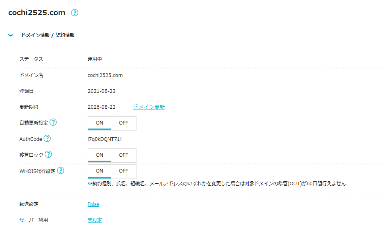Disable WHOIS代行設定 with OFF
This screenshot has width=386, height=242.
[124, 171]
